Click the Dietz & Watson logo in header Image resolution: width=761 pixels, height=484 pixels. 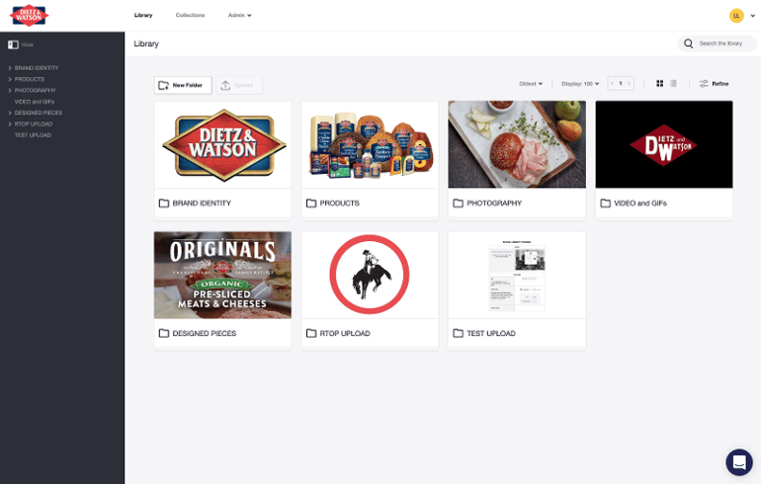pyautogui.click(x=29, y=16)
